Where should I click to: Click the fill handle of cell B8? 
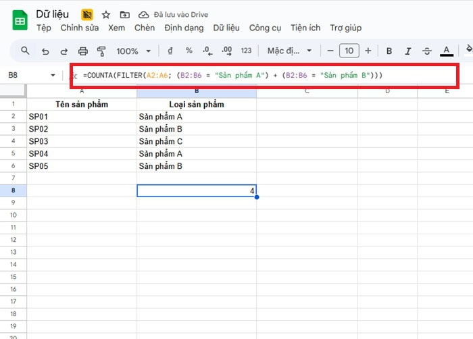click(x=257, y=197)
